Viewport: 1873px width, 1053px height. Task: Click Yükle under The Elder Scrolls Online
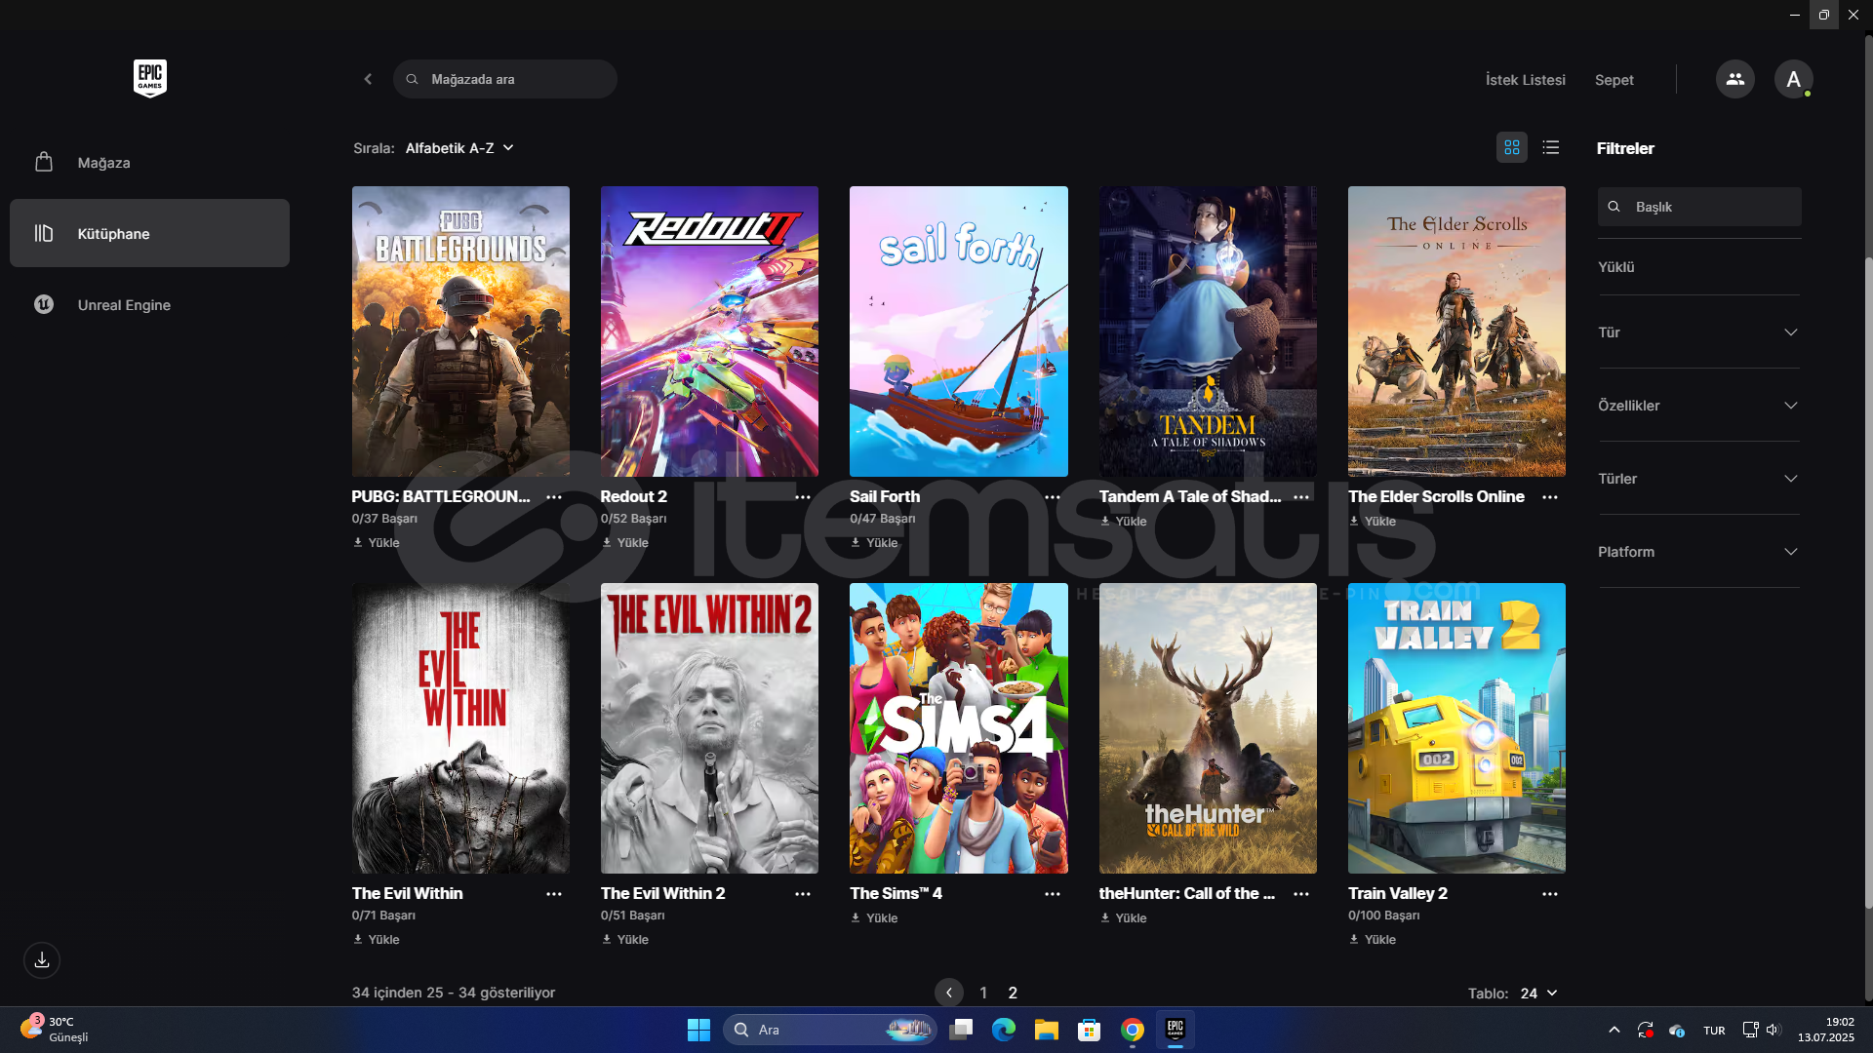1373,522
